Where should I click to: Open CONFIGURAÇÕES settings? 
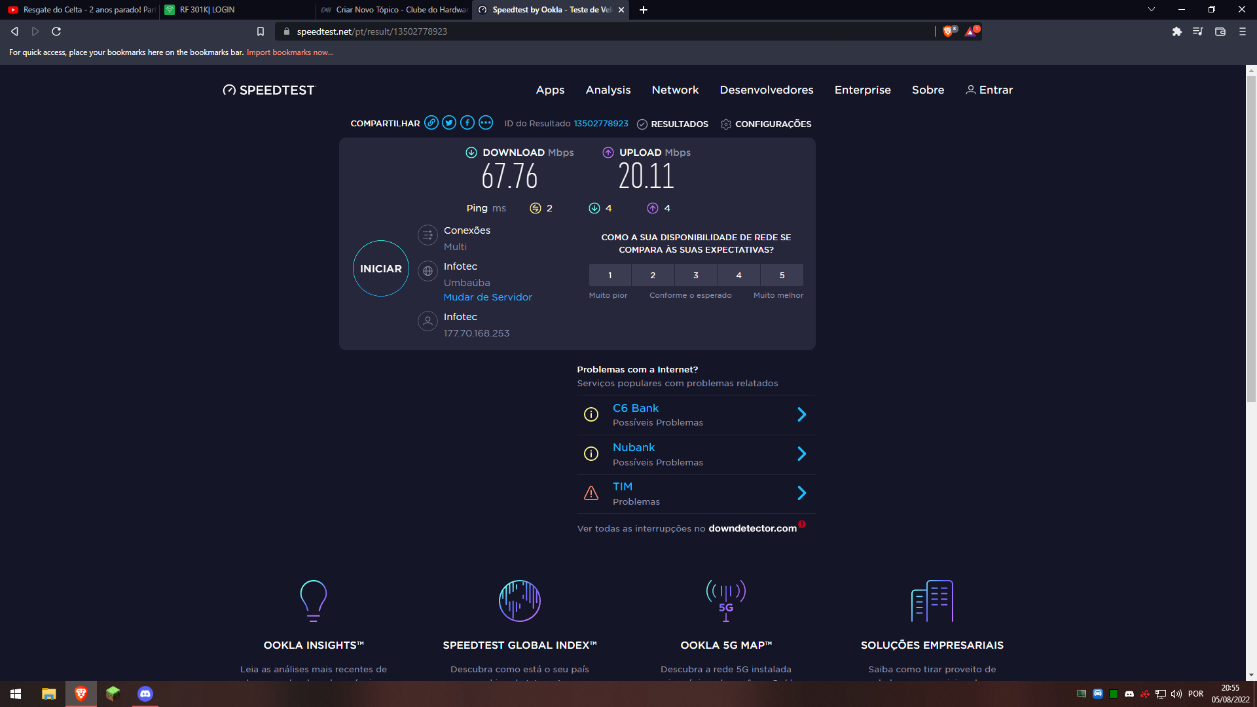point(766,124)
